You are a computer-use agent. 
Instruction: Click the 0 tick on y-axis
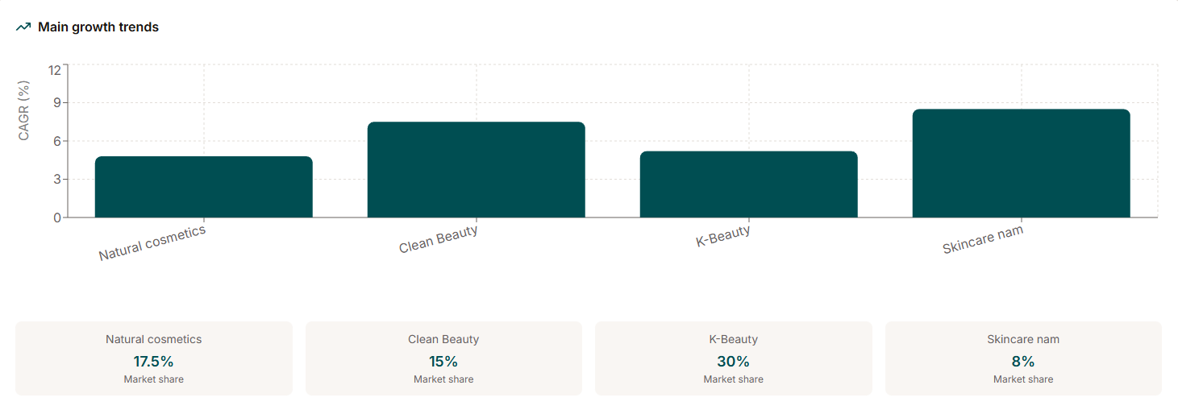pyautogui.click(x=56, y=217)
